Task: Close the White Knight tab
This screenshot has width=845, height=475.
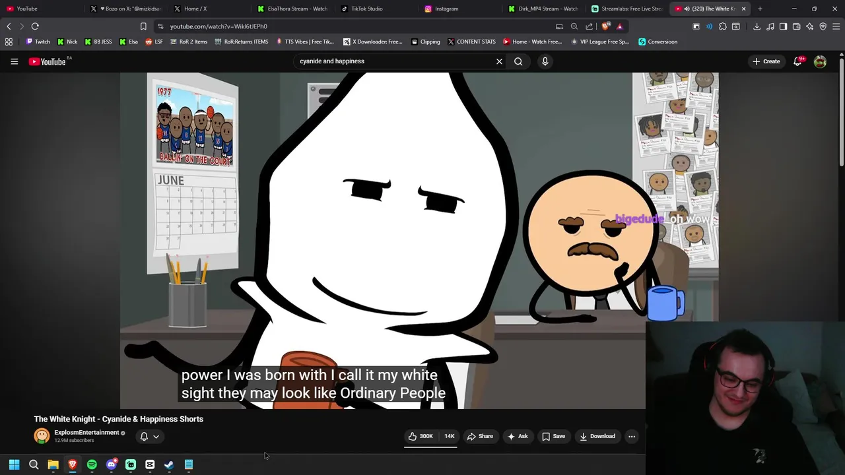Action: click(743, 9)
